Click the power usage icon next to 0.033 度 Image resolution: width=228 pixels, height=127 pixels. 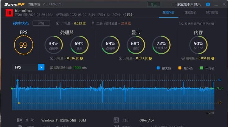pos(58,23)
